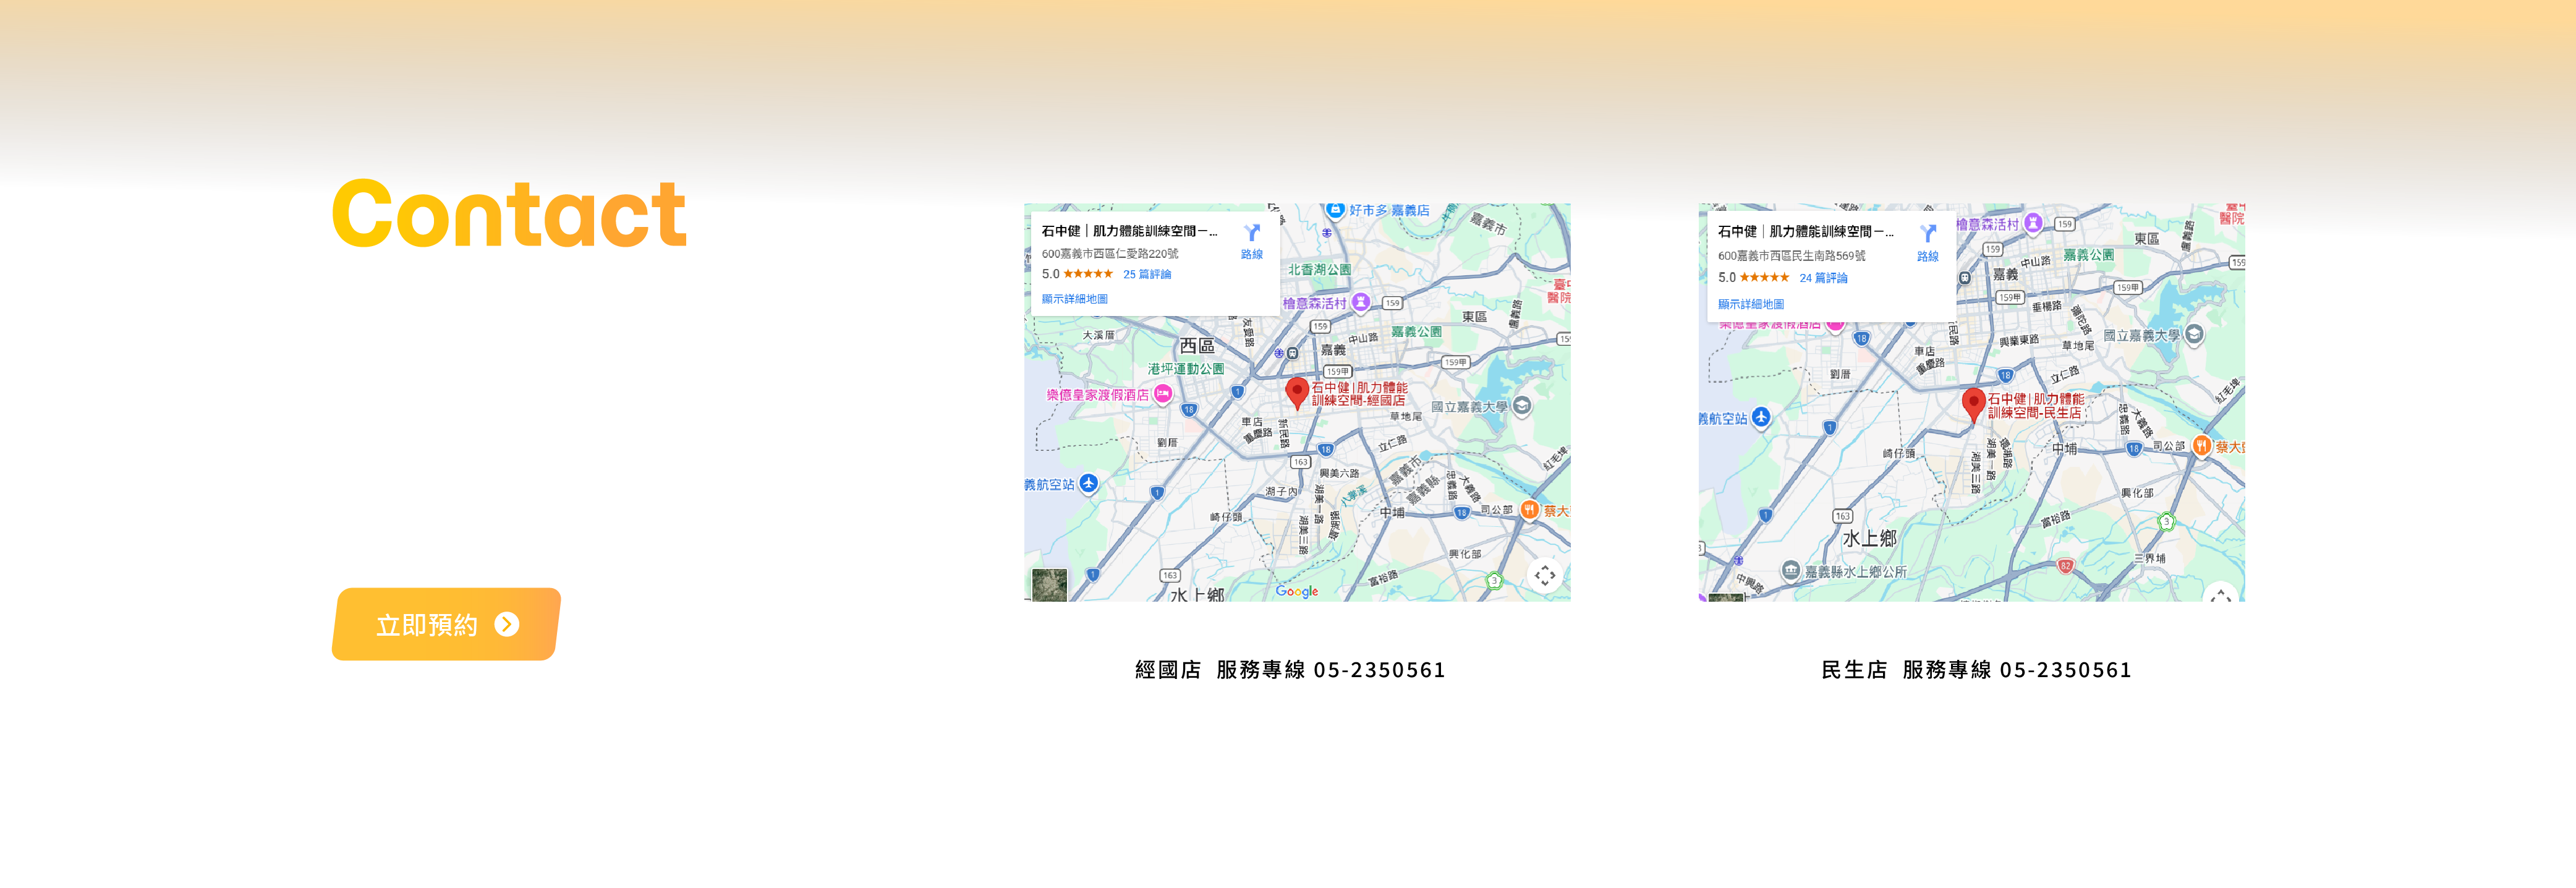Click 民生店 服務專線 phone number text
Screen dimensions: 2576x888
pos(2065,670)
